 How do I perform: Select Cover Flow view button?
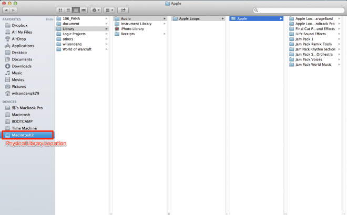click(83, 10)
